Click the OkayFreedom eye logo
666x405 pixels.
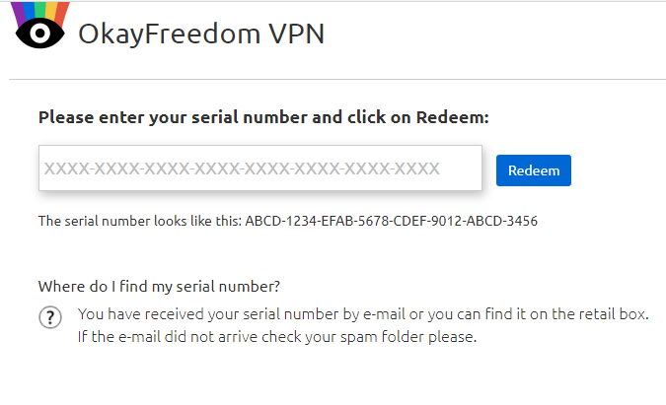point(38,35)
